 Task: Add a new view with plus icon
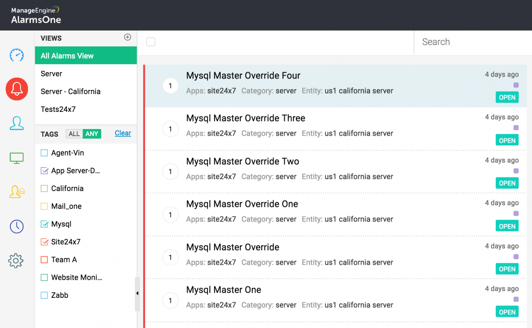tap(128, 37)
